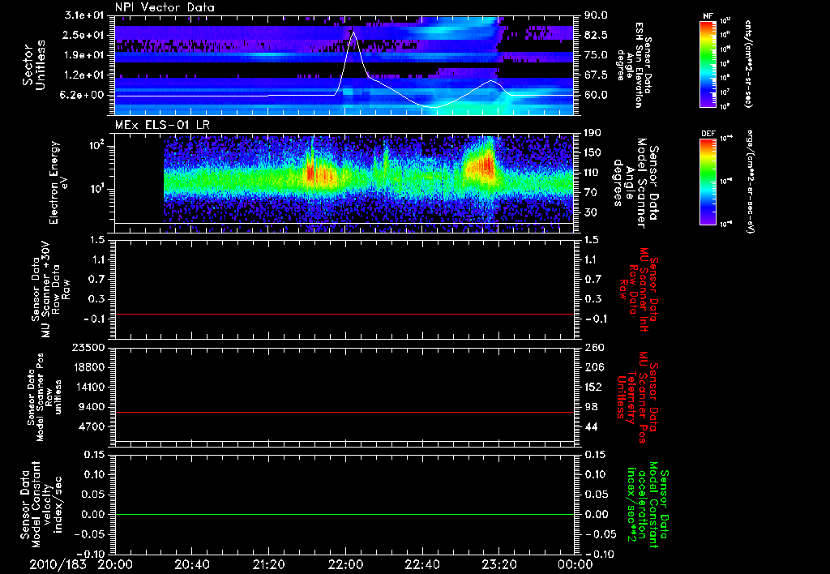Click the '110' scanner angle tick label
Screen dimensions: 830x574
pos(593,173)
